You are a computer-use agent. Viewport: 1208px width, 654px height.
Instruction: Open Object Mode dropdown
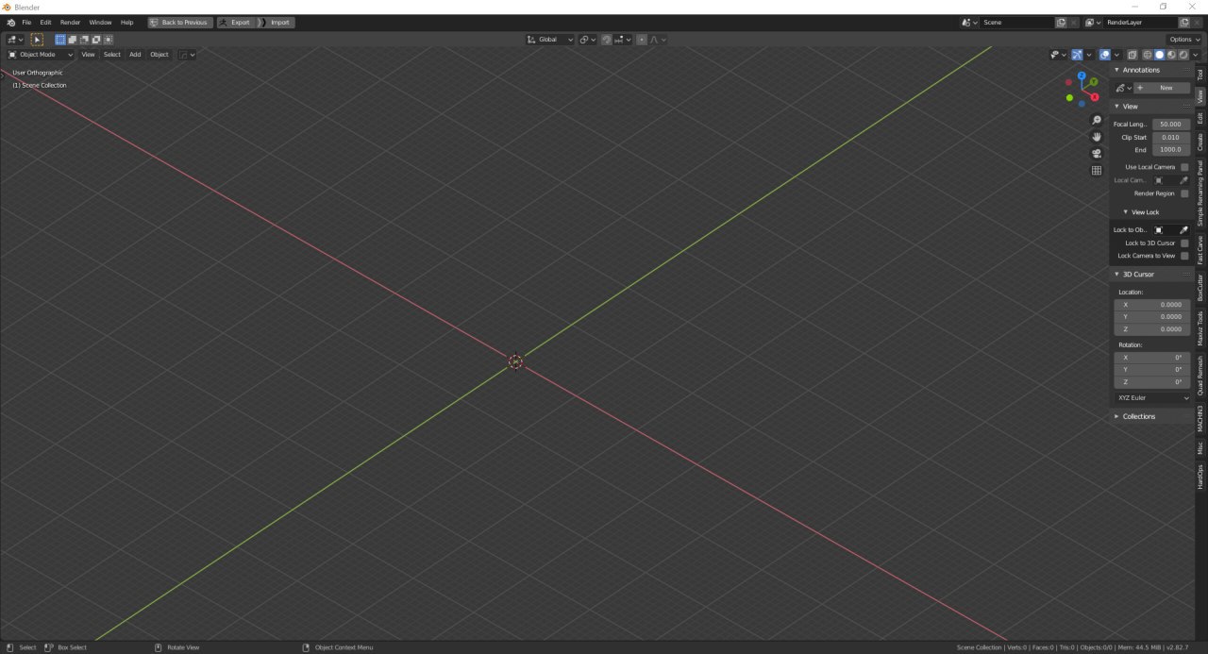(42, 55)
